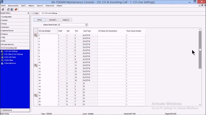
Task: Select the 10.1 CO Line Settings tab
Action: (49, 13)
